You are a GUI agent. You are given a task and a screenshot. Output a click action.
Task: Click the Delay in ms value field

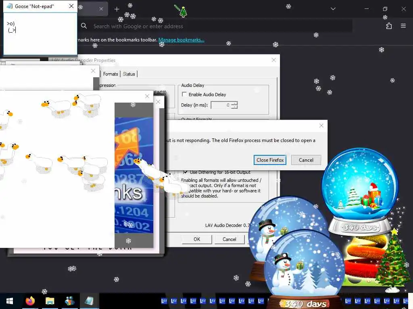click(x=221, y=105)
